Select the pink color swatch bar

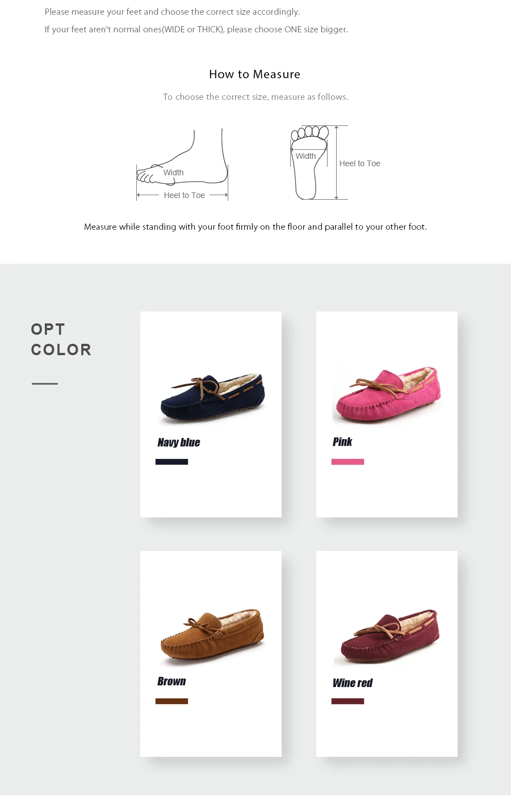click(x=347, y=462)
